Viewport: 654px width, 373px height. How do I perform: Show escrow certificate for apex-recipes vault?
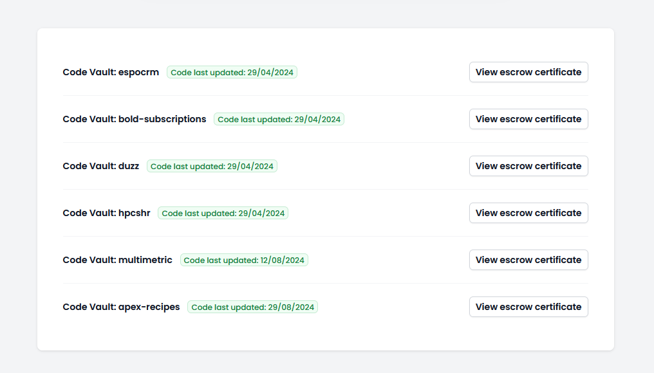click(x=528, y=307)
